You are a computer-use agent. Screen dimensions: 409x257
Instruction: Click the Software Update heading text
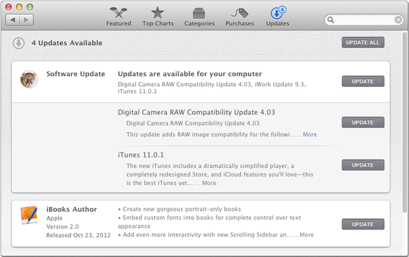click(x=76, y=74)
